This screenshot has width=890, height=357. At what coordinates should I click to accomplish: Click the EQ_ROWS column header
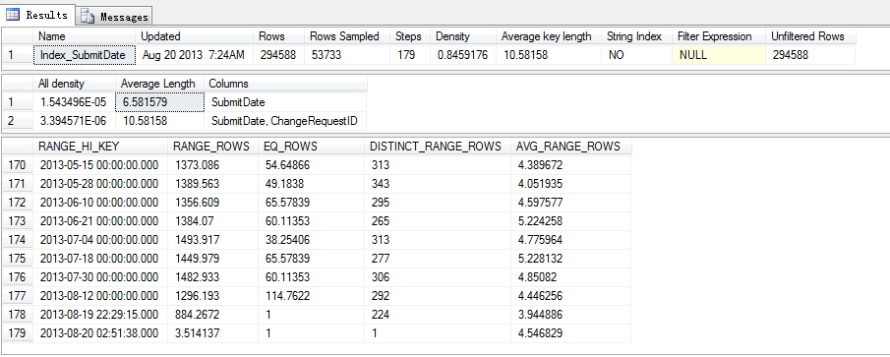311,147
